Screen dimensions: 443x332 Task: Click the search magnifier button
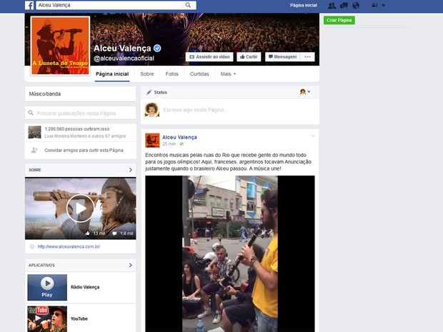click(188, 5)
